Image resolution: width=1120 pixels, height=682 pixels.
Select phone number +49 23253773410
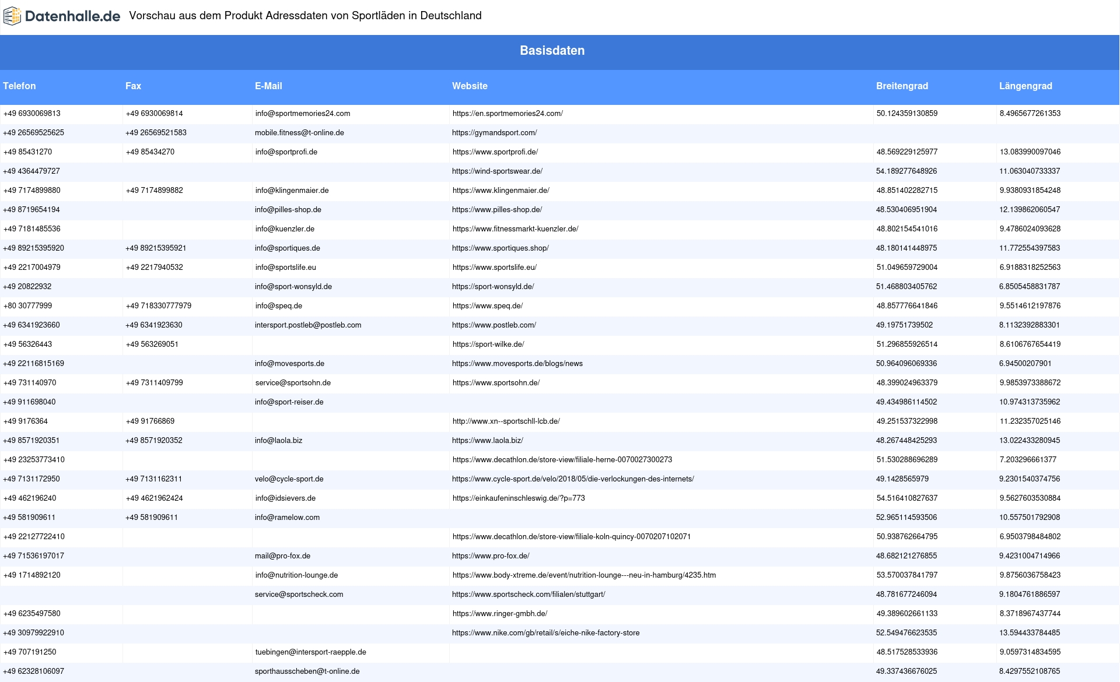[x=34, y=460]
